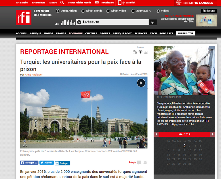Screen dimensions: 221x179
Task: Click the podcast microphone icon
Action: click(x=140, y=52)
